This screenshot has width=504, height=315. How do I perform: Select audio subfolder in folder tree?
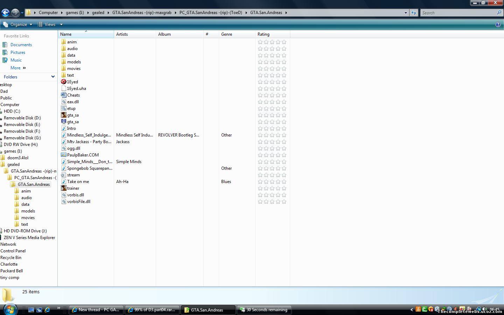[x=27, y=197]
